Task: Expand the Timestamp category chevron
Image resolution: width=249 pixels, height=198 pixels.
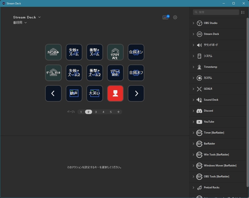Action: 193,67
